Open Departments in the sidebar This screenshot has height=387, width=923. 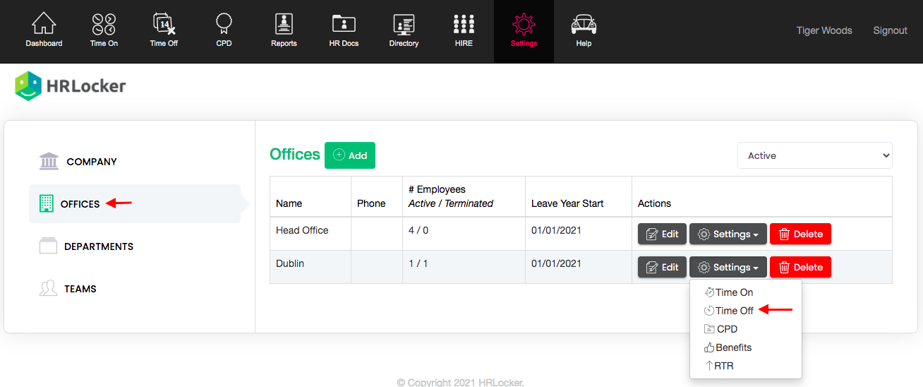point(98,246)
